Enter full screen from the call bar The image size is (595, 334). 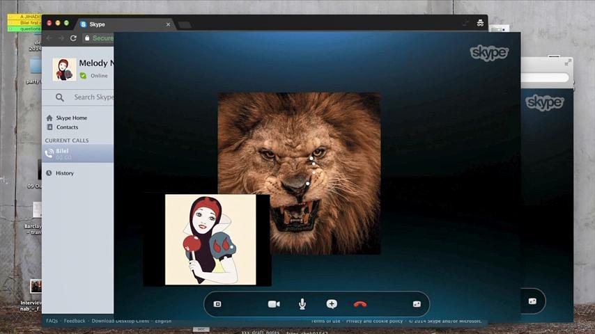417,304
